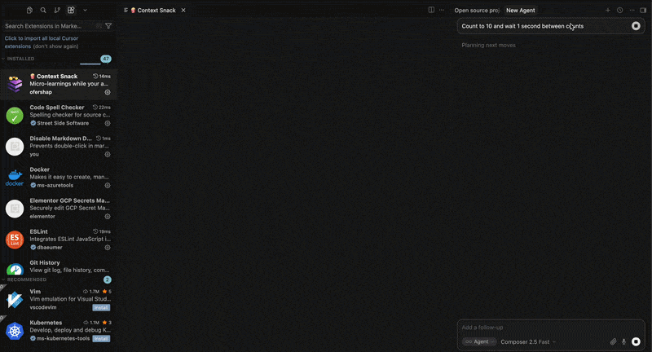
Task: Open the Search view icon
Action: (x=43, y=10)
